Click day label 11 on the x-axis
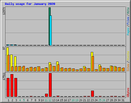131x103 pixels. (x=46, y=100)
